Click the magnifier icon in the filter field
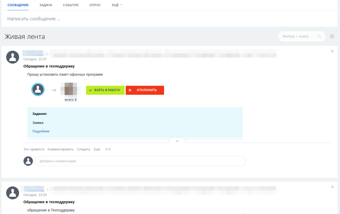Screen dimensions: 340x214 tap(319, 36)
